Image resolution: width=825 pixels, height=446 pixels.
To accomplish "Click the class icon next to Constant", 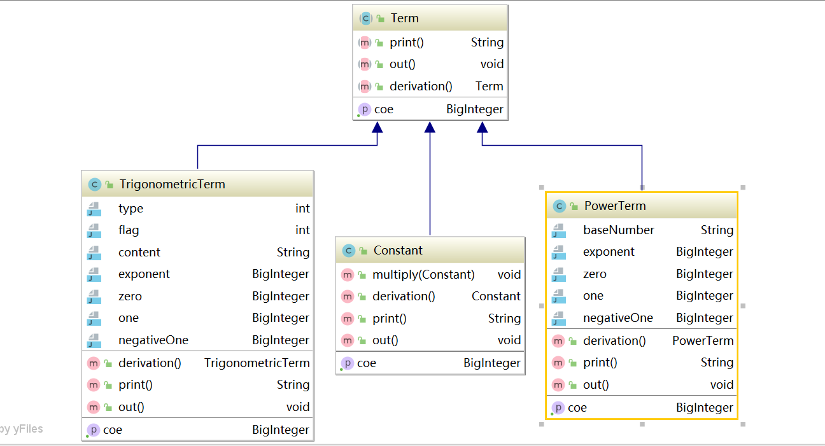I will [x=348, y=251].
